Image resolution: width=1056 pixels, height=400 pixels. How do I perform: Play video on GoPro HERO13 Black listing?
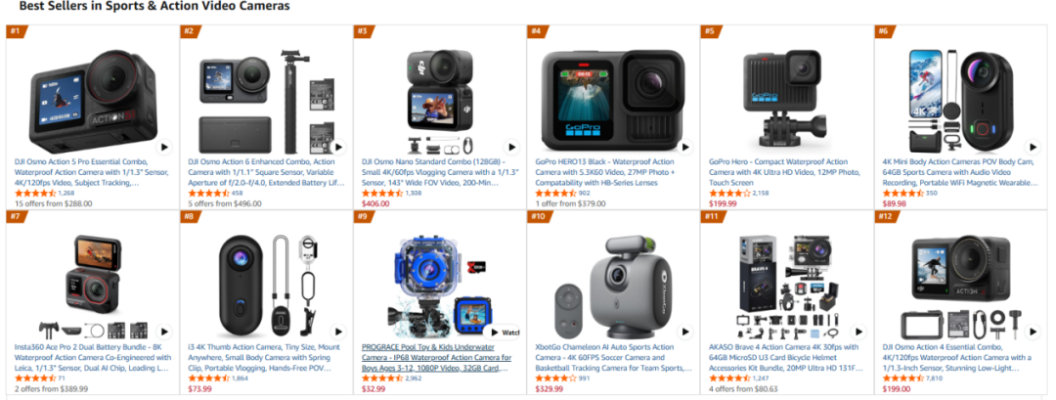(x=685, y=146)
